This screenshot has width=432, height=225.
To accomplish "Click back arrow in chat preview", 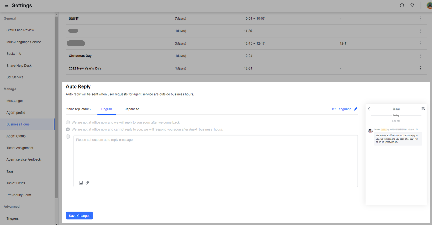I will (x=369, y=109).
